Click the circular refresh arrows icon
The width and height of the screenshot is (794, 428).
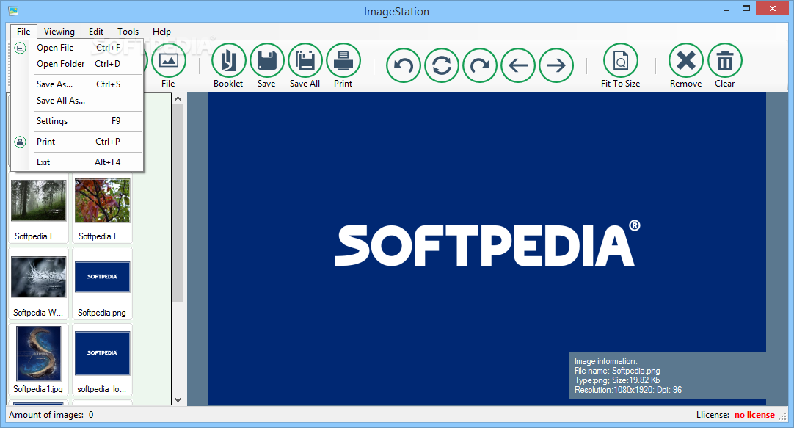point(442,65)
